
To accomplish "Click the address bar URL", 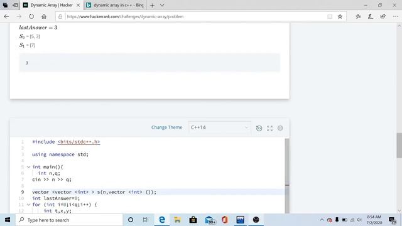I will tap(125, 16).
